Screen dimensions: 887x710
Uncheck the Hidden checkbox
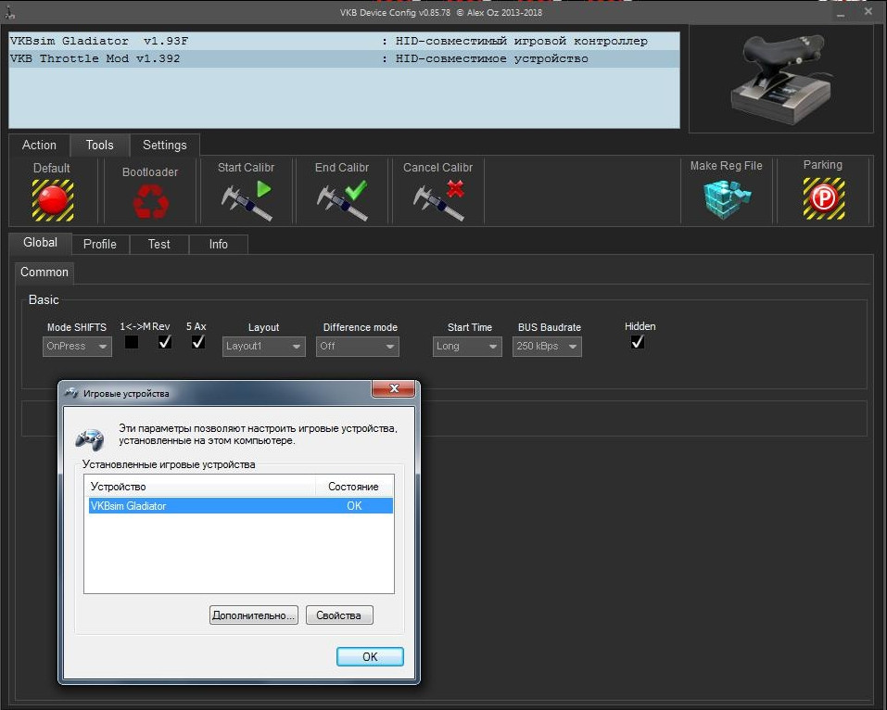pos(638,342)
